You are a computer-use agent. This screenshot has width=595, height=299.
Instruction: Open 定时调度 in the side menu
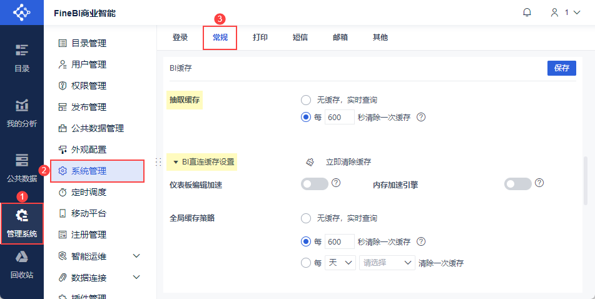89,192
